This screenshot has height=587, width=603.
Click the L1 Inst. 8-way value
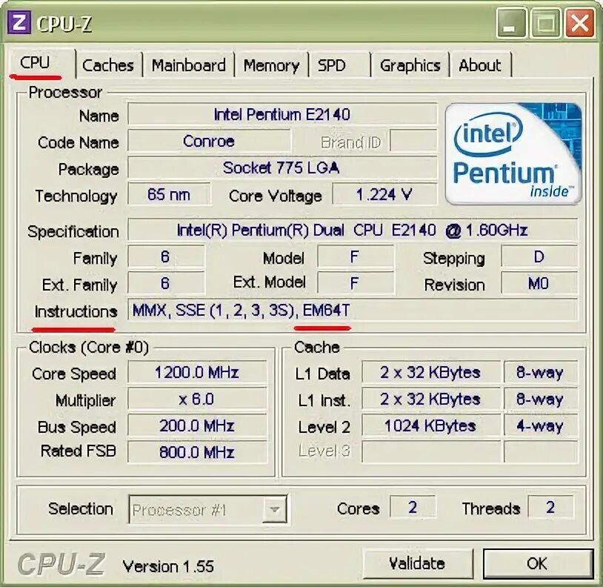[541, 399]
